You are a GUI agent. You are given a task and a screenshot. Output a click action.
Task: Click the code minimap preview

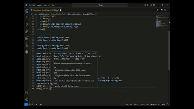pyautogui.click(x=162, y=21)
